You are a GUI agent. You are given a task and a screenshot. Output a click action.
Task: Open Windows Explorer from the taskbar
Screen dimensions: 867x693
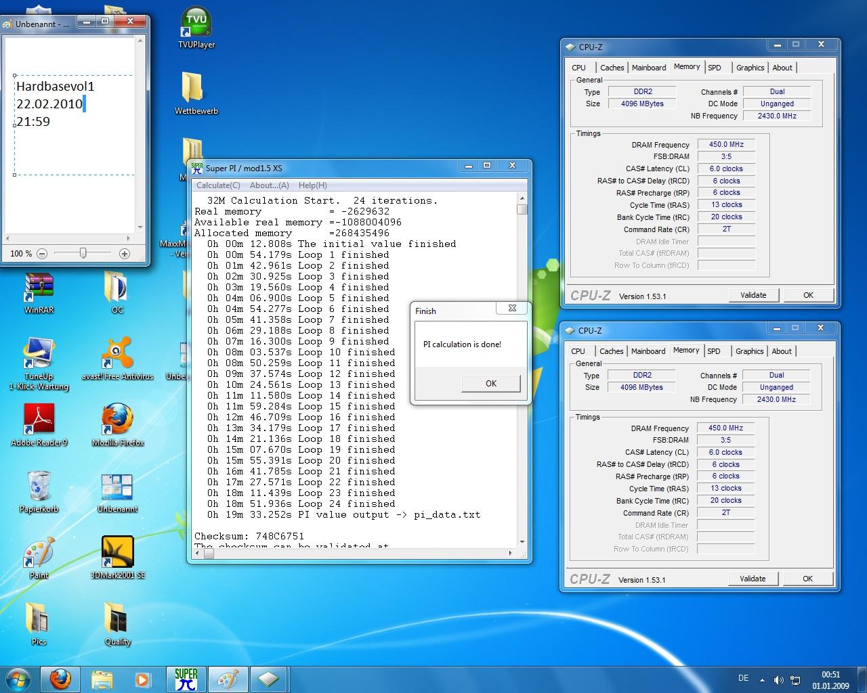point(102,679)
